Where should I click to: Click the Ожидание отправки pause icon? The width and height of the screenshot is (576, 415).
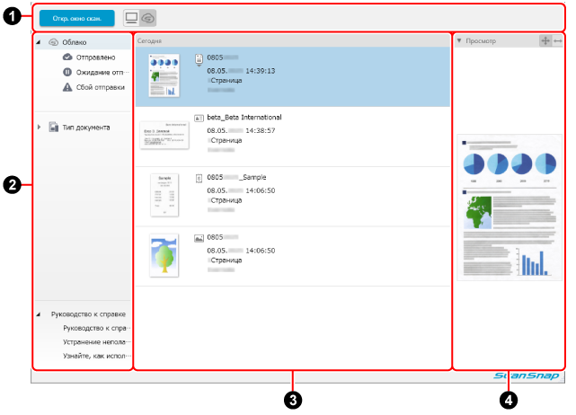pos(68,72)
